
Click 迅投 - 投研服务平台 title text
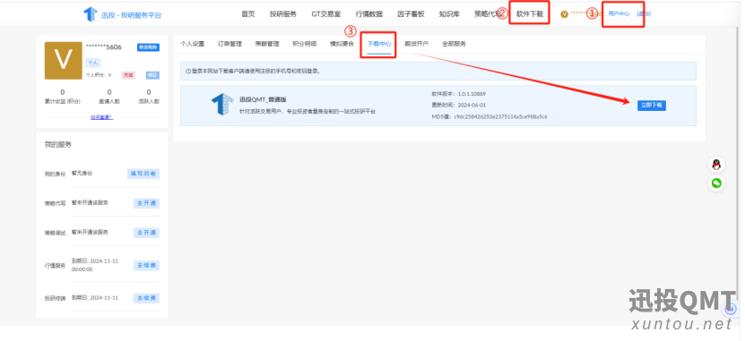coord(131,14)
